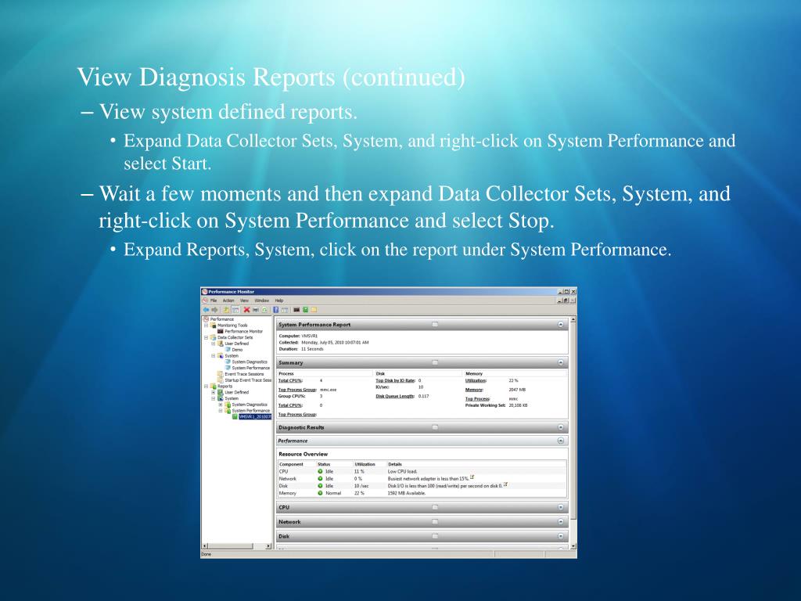
Task: Expand the Disk section
Action: point(560,536)
